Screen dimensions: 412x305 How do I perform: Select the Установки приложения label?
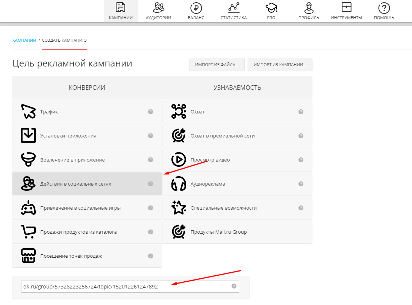[68, 136]
